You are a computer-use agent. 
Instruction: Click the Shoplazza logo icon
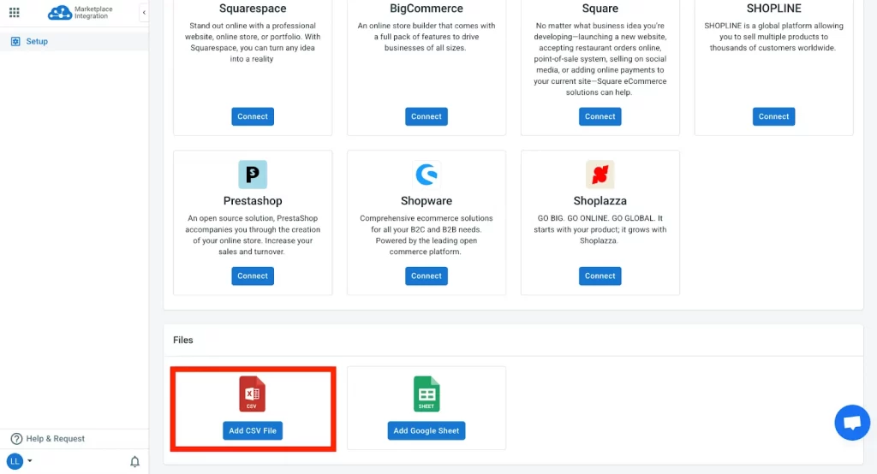[600, 175]
